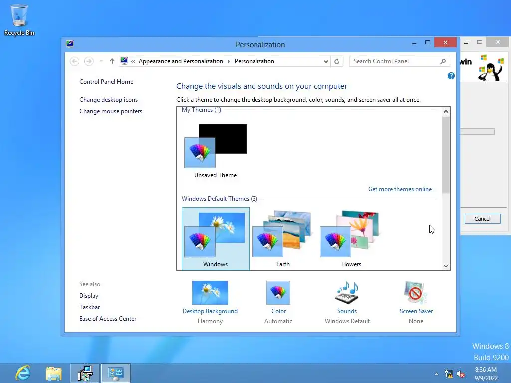511x383 pixels.
Task: Open the Recycle Bin desktop icon
Action: (19, 19)
